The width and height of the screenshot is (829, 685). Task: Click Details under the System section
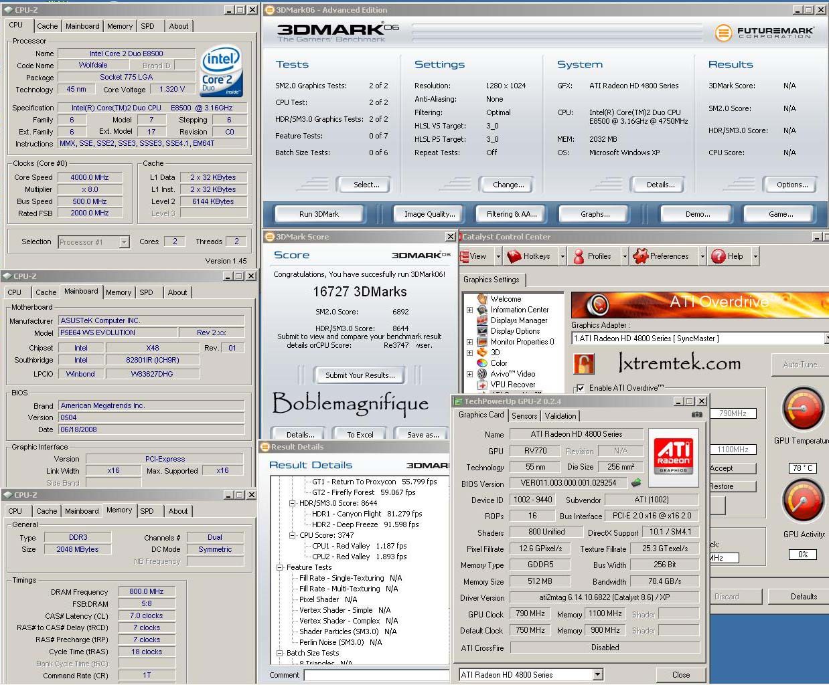660,185
